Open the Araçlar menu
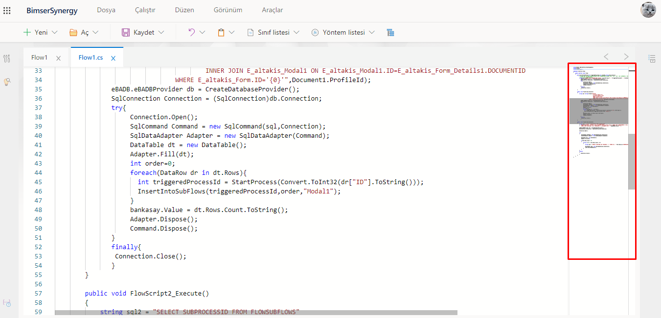 tap(272, 10)
